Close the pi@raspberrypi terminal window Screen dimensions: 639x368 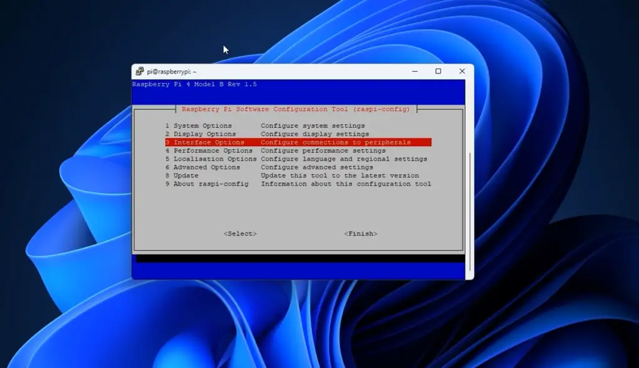(462, 71)
